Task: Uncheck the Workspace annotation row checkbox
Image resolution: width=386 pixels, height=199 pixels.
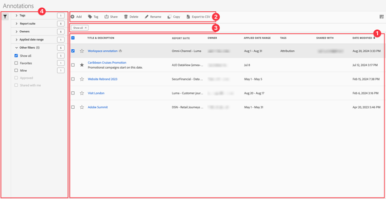Action: [73, 51]
